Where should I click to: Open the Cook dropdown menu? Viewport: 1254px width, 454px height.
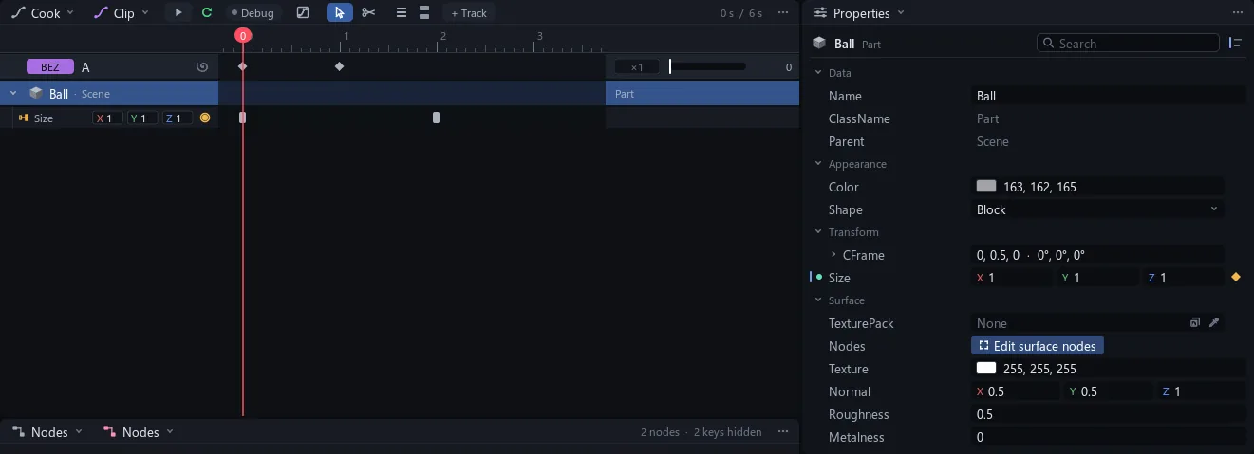tap(43, 13)
